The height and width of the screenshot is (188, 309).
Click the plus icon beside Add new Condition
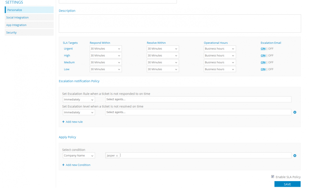[63, 165]
